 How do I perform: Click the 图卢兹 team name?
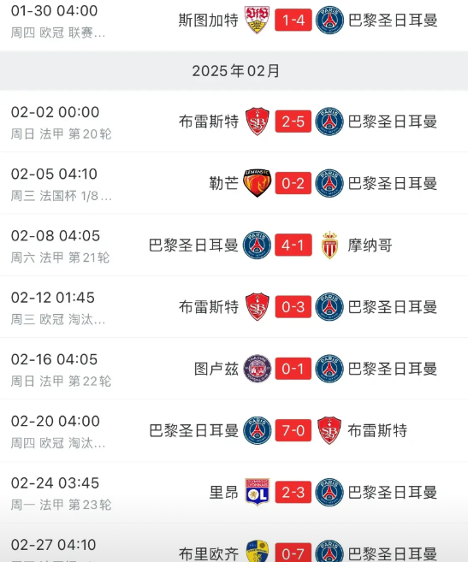coord(216,369)
